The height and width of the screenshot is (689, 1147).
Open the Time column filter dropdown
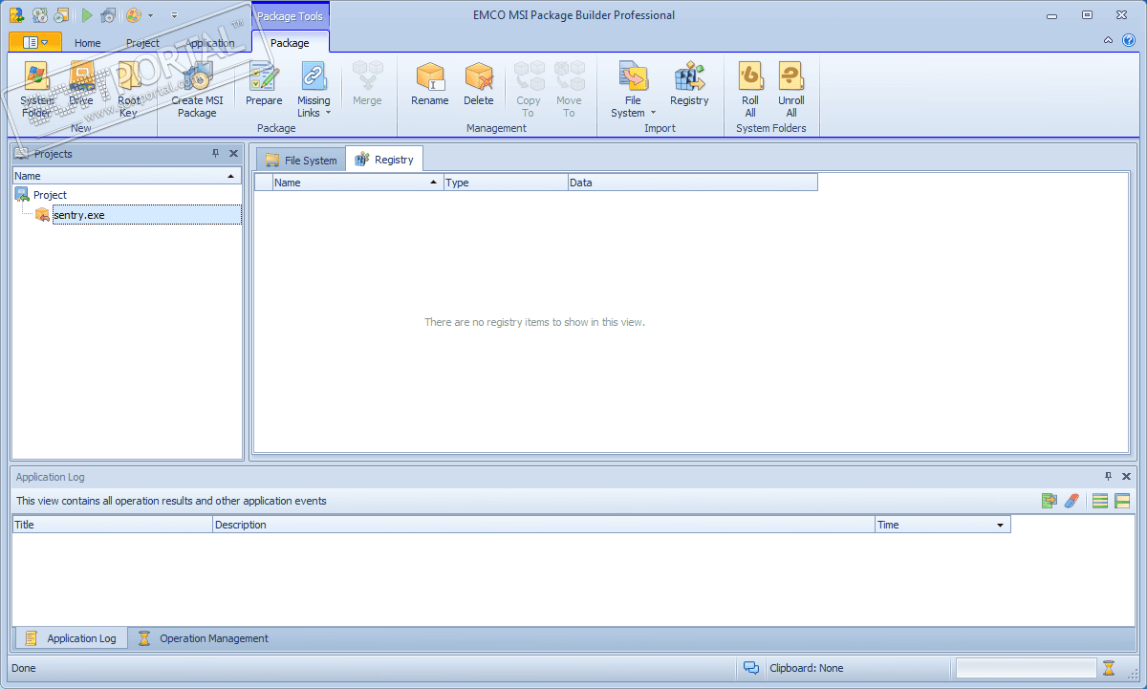(1001, 525)
